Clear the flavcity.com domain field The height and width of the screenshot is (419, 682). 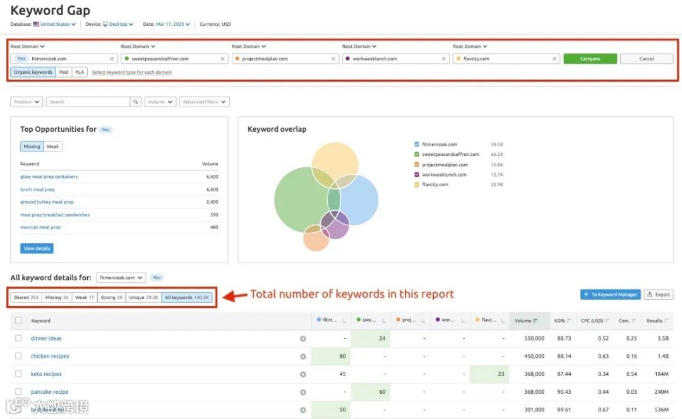[554, 59]
